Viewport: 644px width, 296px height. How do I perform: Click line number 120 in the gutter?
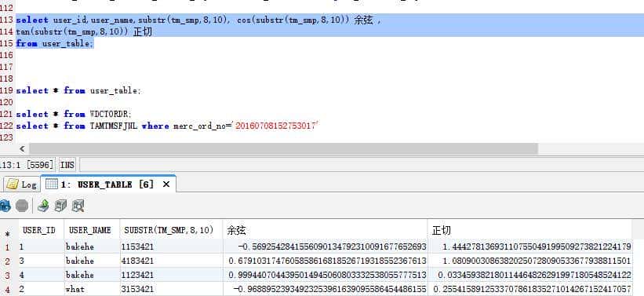click(x=6, y=102)
